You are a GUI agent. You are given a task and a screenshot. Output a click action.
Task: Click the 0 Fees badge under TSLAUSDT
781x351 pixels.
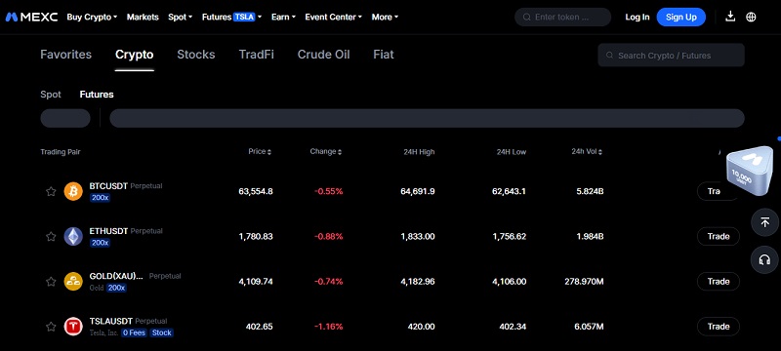(x=134, y=332)
